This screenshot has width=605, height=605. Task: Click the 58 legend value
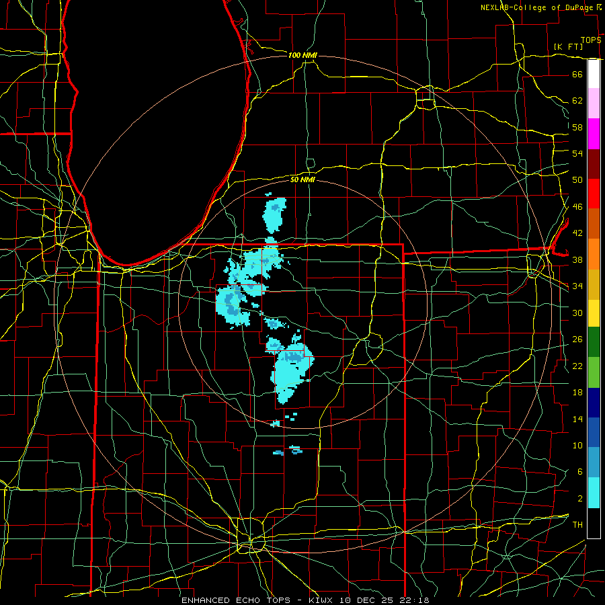point(577,127)
